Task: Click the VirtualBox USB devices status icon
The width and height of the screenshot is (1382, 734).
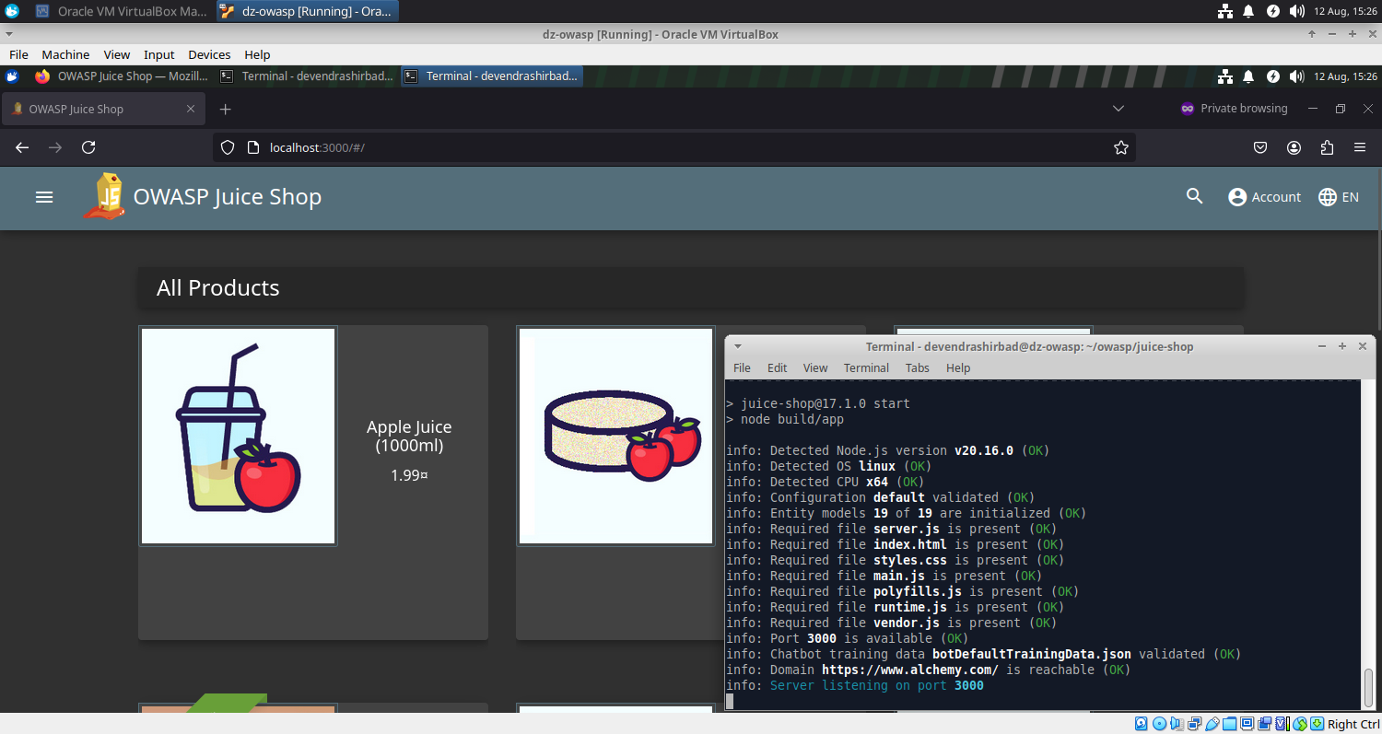Action: 1212,724
